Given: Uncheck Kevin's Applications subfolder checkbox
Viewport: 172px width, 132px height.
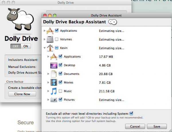Looking at the screenshot, I should click(60, 56).
